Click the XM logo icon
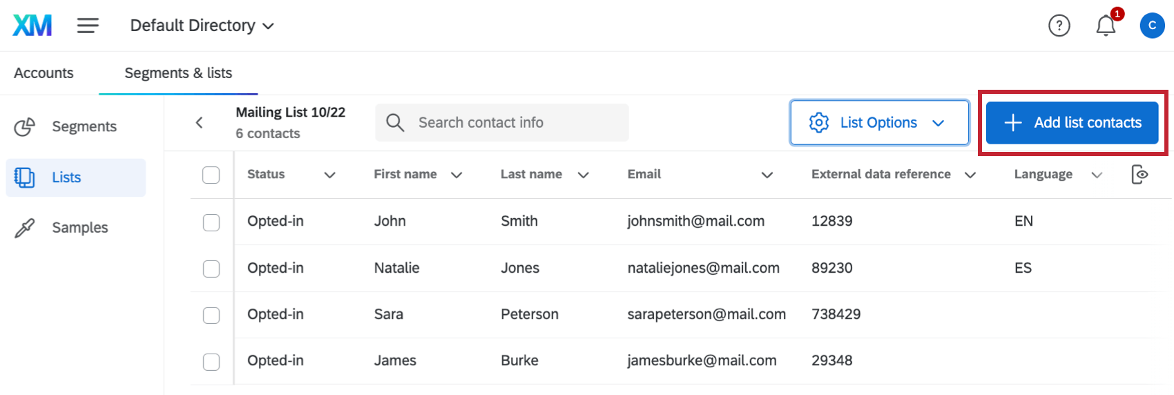This screenshot has height=395, width=1174. pyautogui.click(x=32, y=26)
